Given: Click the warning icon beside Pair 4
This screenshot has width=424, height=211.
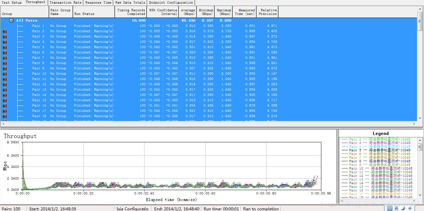Looking at the screenshot, I should coord(5,42).
